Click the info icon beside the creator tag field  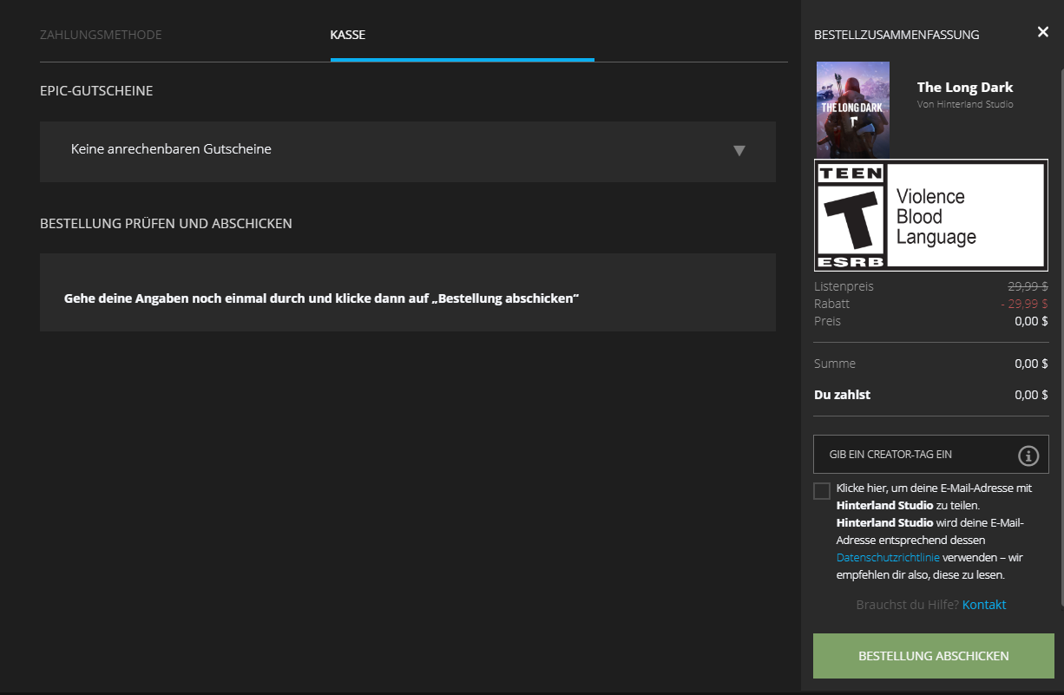click(1028, 456)
